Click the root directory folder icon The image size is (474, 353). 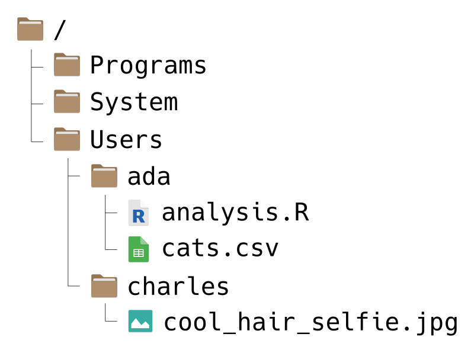pos(30,28)
